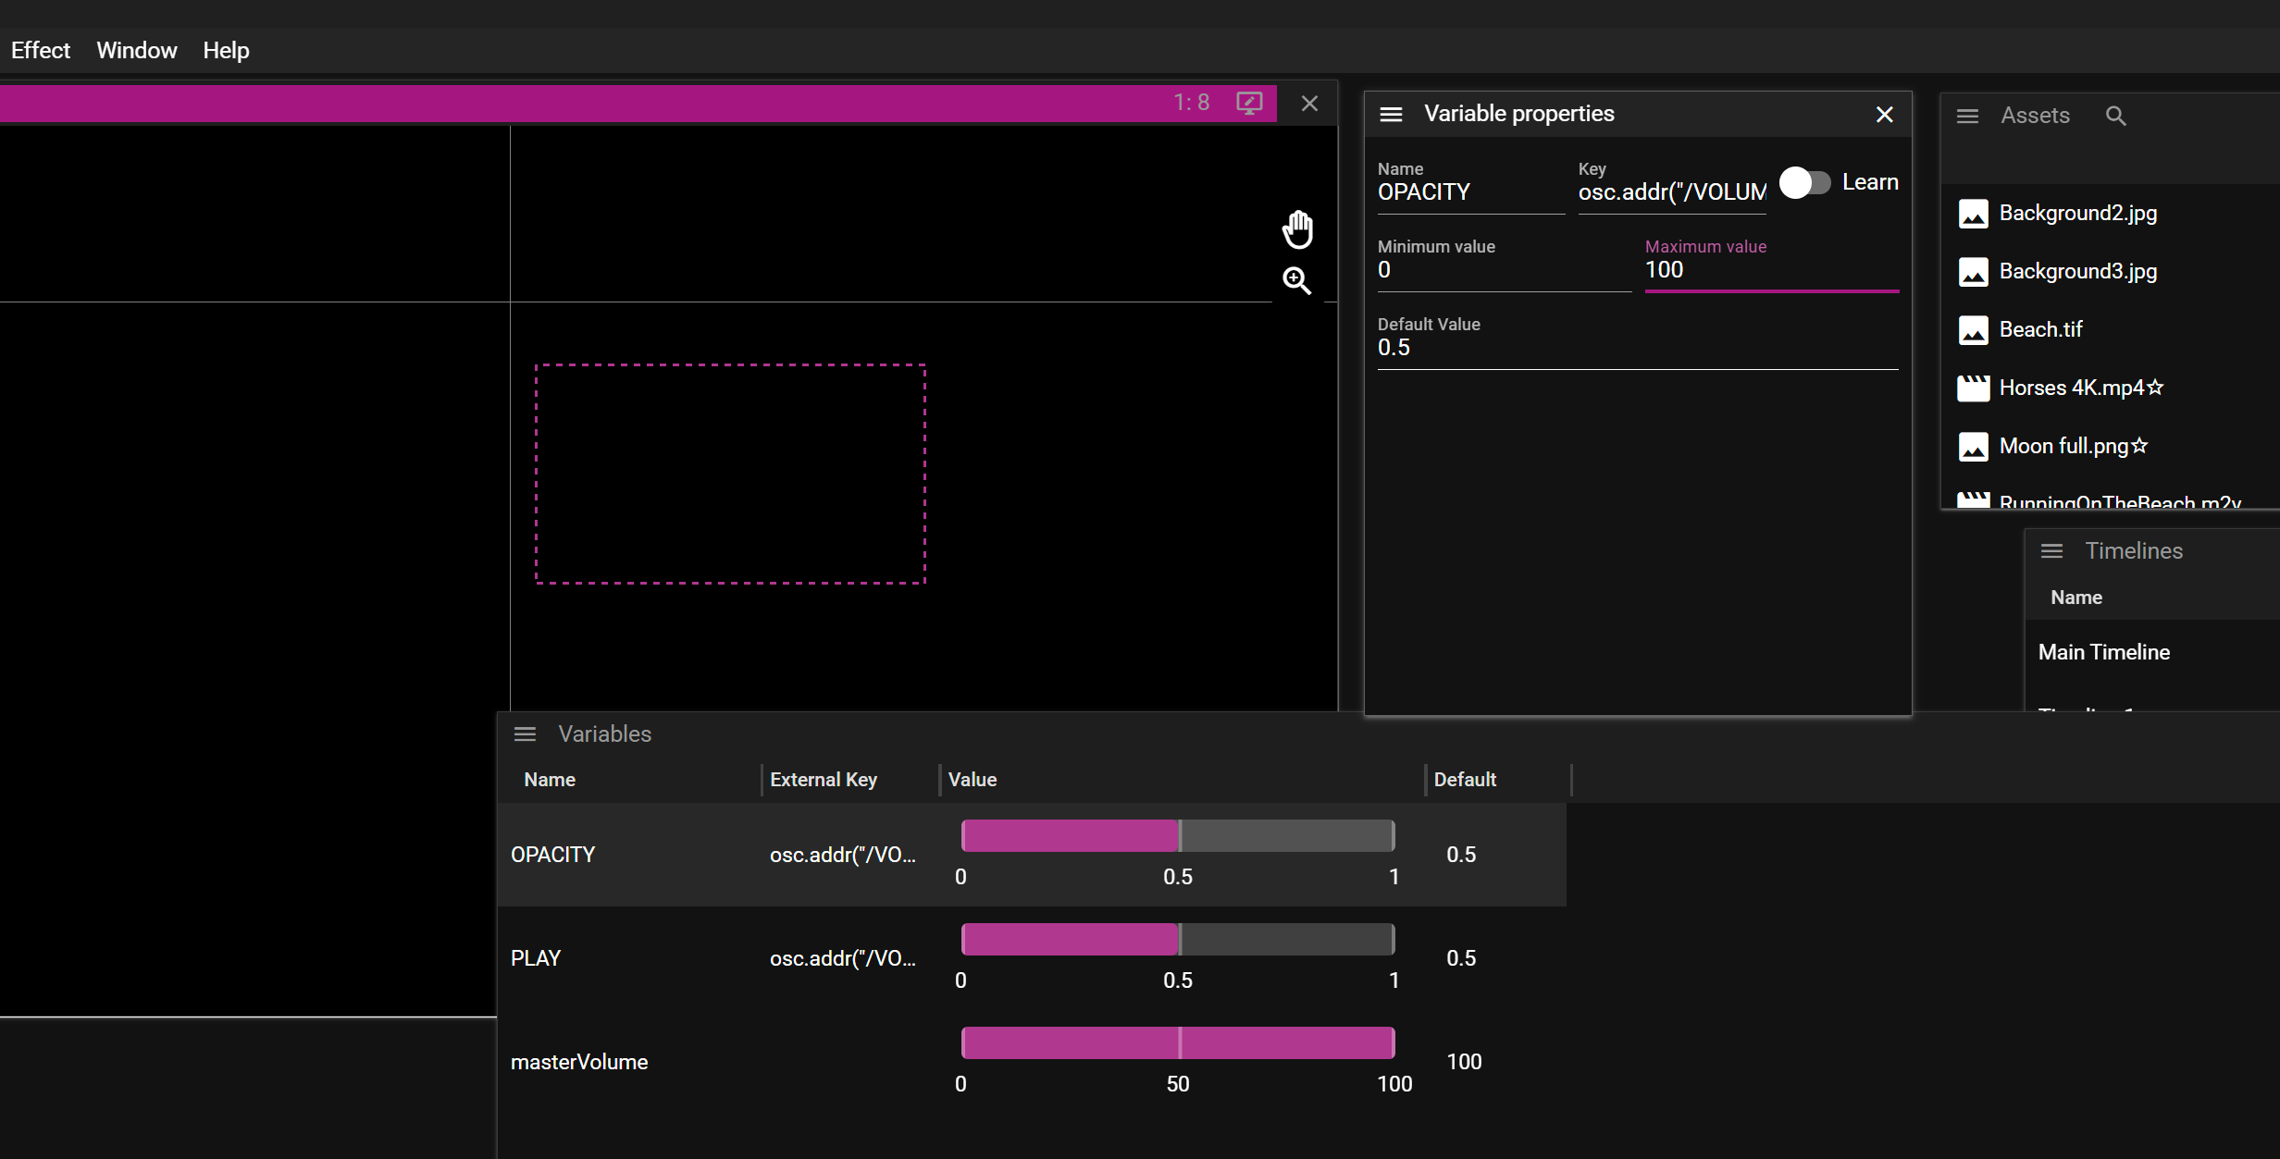Select Moon full.png file name in Assets

coord(2064,447)
